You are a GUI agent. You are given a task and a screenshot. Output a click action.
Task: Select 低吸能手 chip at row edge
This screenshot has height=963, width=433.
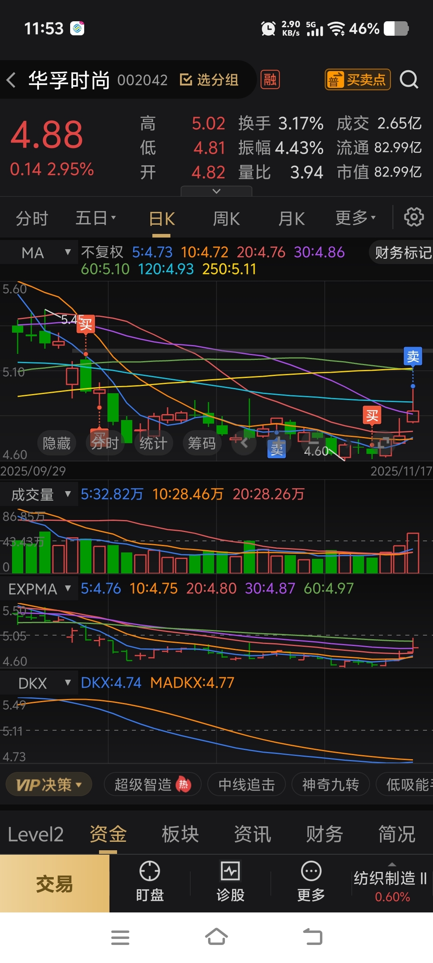coord(405,784)
